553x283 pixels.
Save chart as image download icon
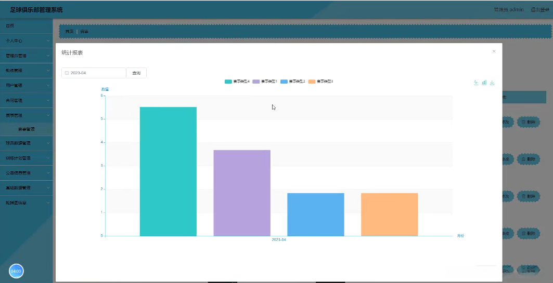tap(492, 83)
